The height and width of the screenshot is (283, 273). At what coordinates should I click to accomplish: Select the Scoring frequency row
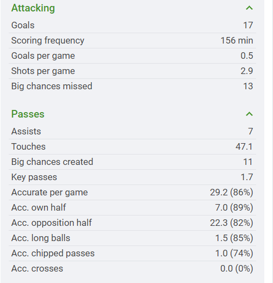coord(132,40)
